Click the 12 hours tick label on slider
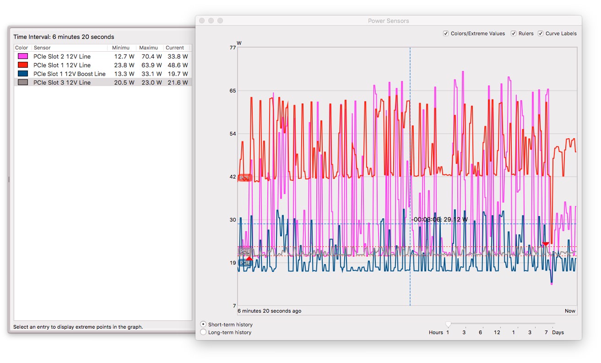The width and height of the screenshot is (601, 363). (497, 332)
